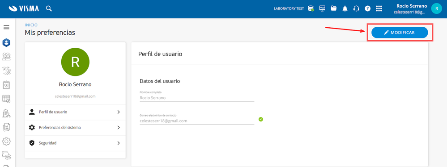Image resolution: width=447 pixels, height=167 pixels.
Task: Open Perfil de usuario menu entry
Action: tap(75, 112)
